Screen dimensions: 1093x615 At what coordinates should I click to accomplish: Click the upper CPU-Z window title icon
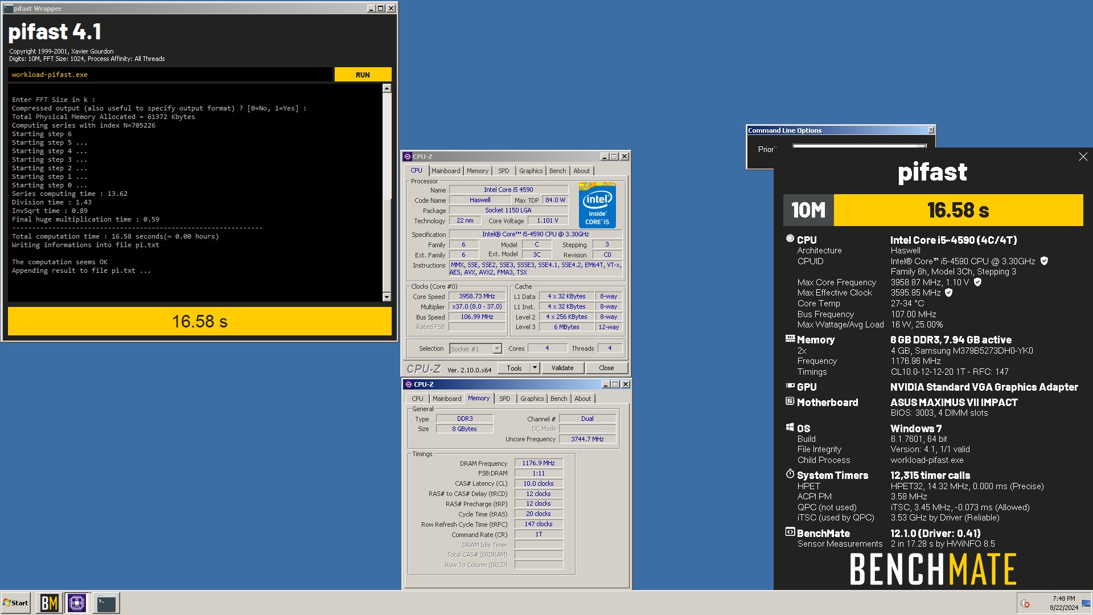(x=408, y=157)
